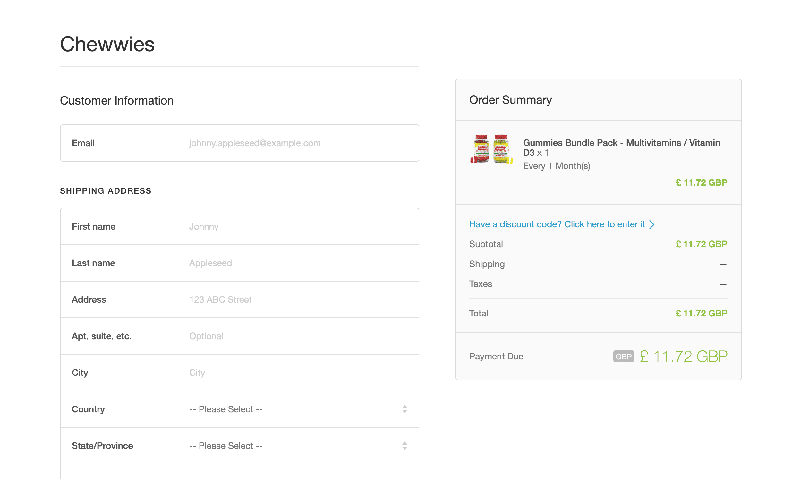Click the Chewwies store title
This screenshot has height=479, width=809.
[x=107, y=44]
